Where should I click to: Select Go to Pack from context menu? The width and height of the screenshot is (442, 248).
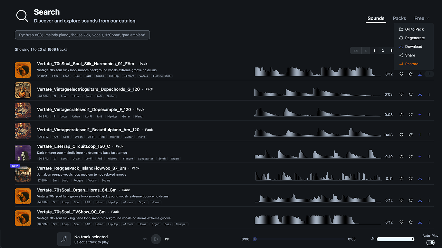[x=414, y=29]
